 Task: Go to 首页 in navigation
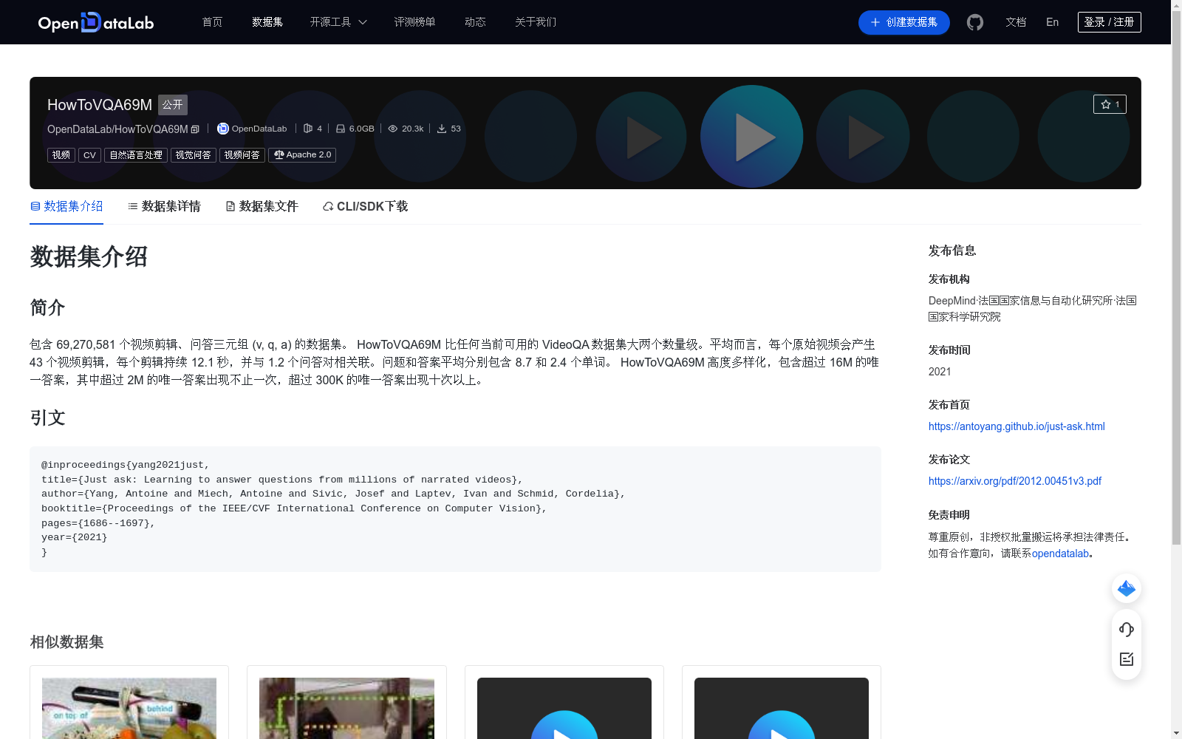(212, 22)
